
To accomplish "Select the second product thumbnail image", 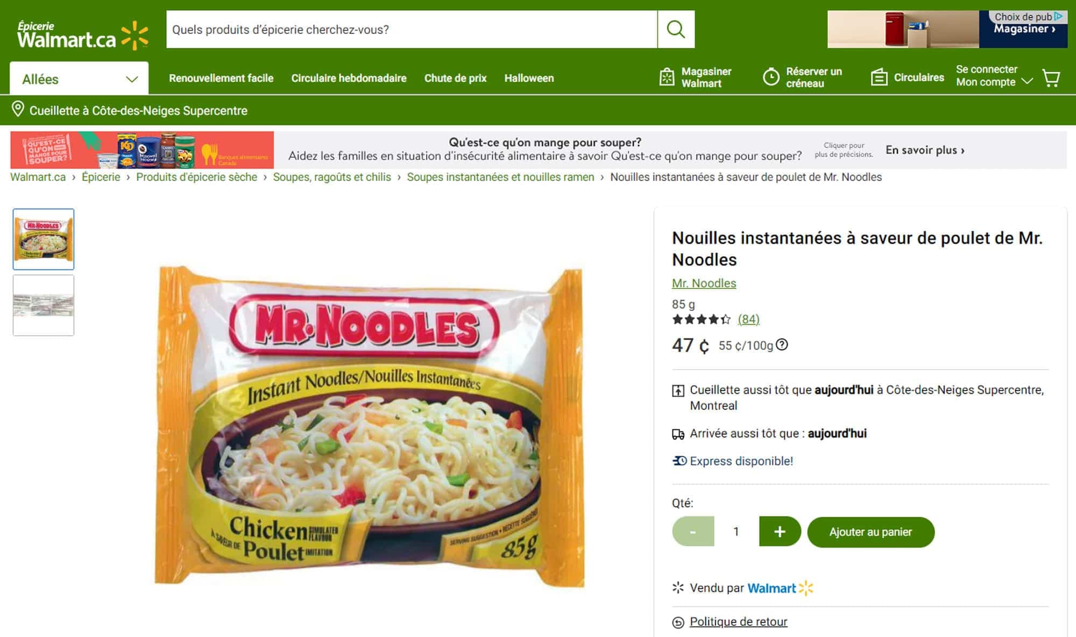I will pos(44,306).
